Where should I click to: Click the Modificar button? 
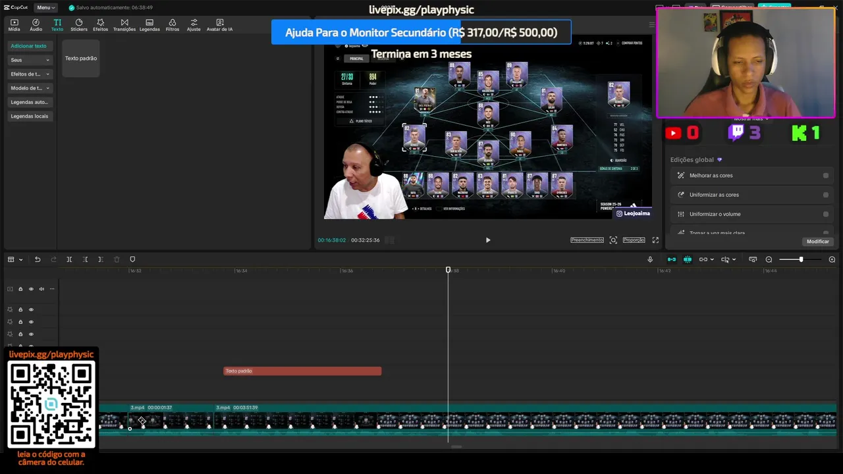(817, 242)
